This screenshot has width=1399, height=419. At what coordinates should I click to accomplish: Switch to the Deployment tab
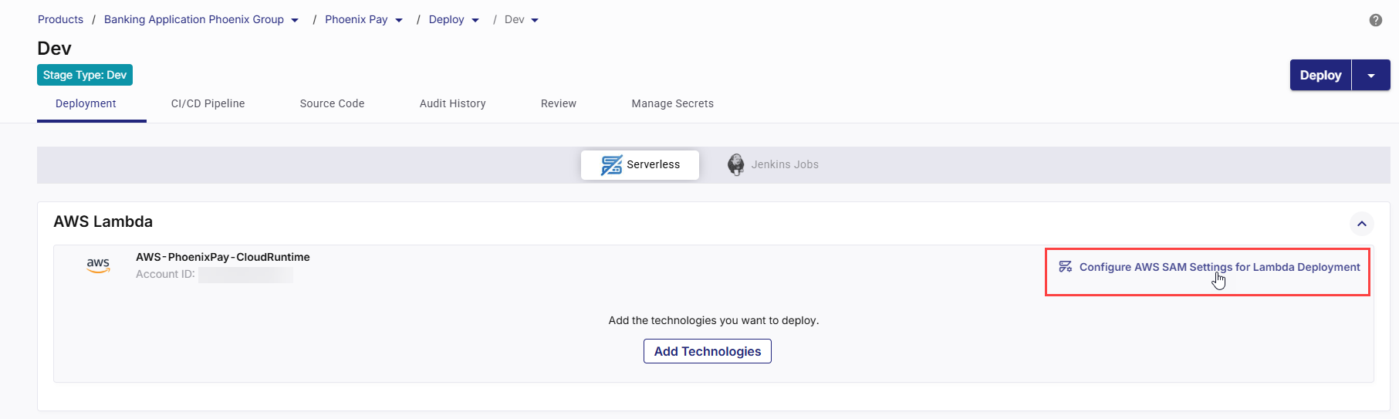[86, 103]
